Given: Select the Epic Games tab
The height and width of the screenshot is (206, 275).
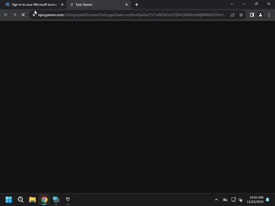Looking at the screenshot, I should click(98, 5).
